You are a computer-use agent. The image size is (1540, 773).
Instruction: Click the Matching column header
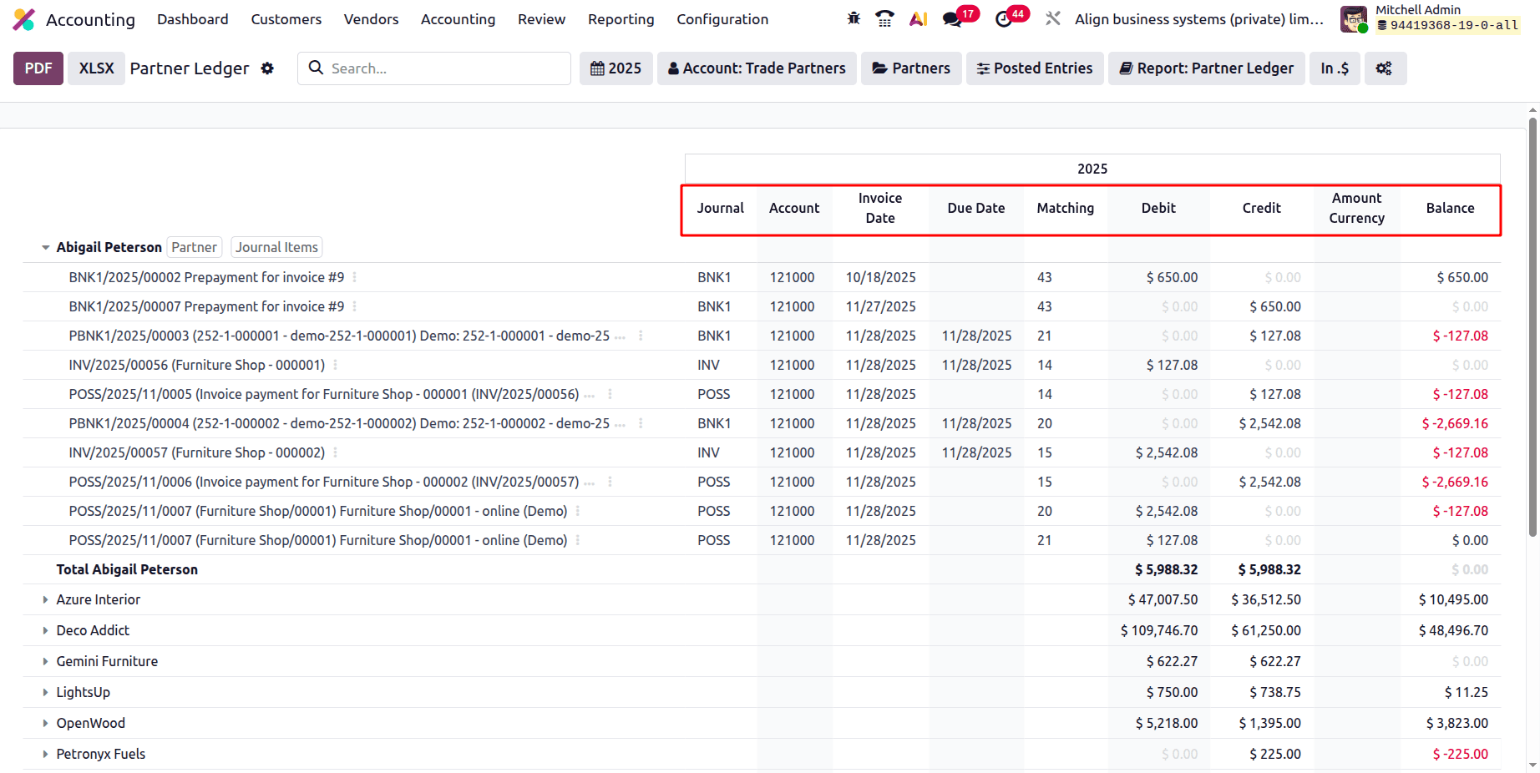[1065, 208]
